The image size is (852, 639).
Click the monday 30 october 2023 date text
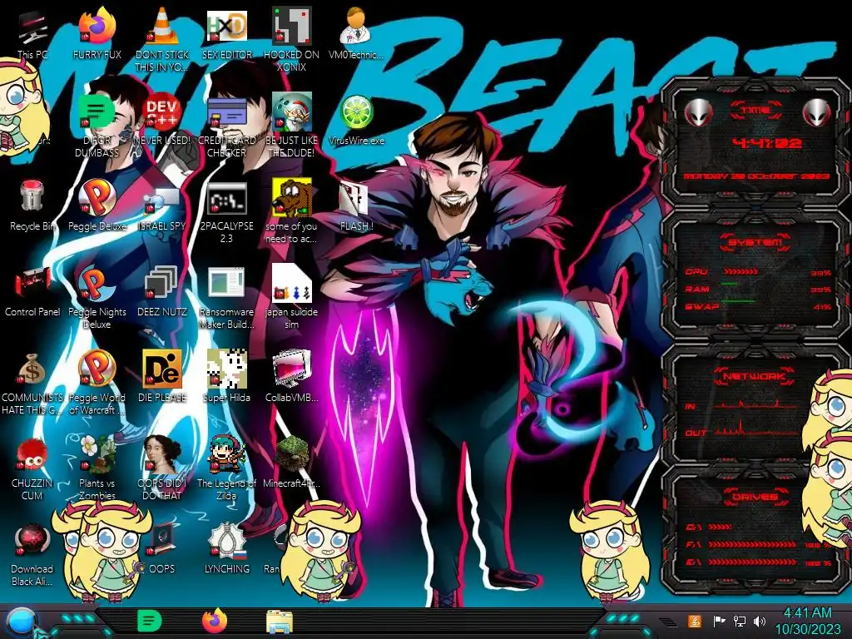755,176
